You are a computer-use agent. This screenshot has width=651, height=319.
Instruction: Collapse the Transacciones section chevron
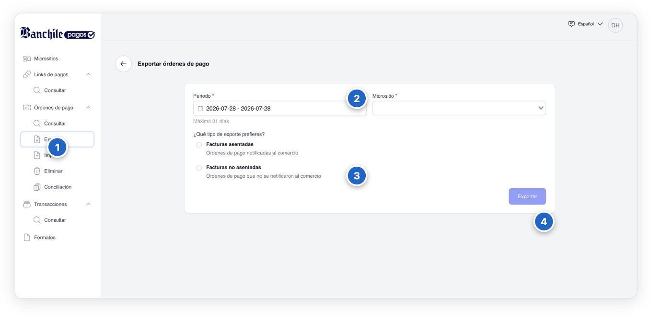coord(88,204)
